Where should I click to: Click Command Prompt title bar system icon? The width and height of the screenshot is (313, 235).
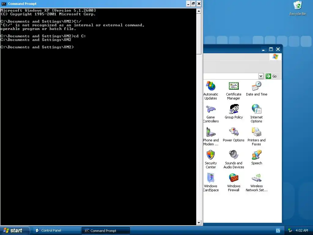pyautogui.click(x=4, y=4)
